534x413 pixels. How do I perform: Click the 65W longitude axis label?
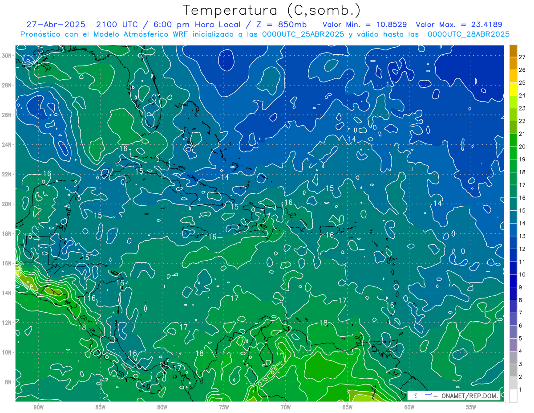348,407
